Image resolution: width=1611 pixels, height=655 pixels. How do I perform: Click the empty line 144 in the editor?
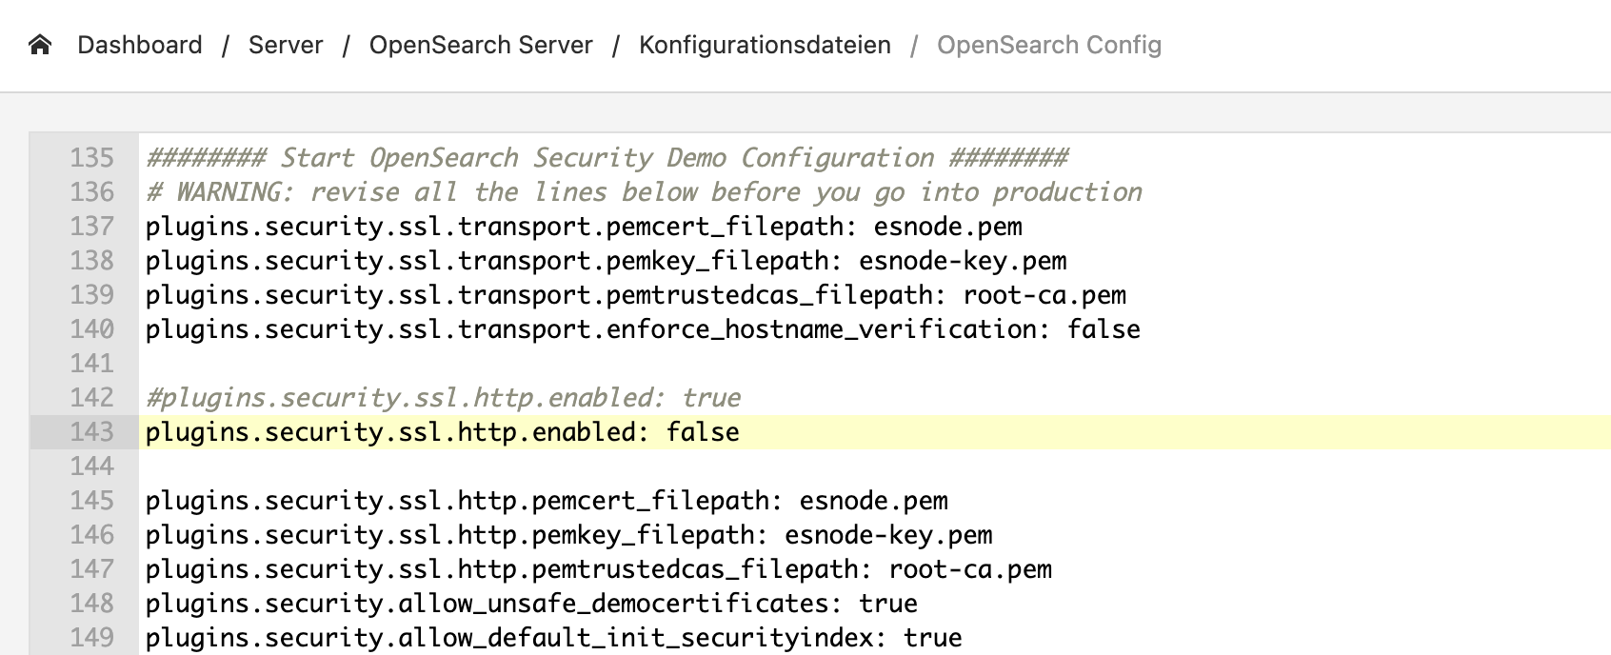[x=874, y=466]
